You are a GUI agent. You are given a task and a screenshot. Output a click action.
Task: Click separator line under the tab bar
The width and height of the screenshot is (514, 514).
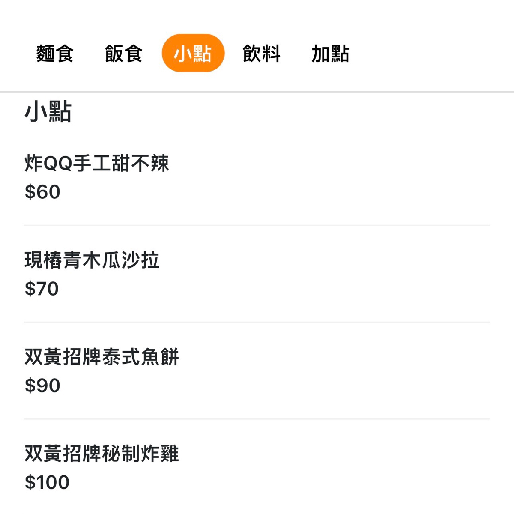257,92
